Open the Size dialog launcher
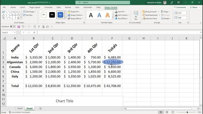The image size is (203, 114). tap(188, 22)
